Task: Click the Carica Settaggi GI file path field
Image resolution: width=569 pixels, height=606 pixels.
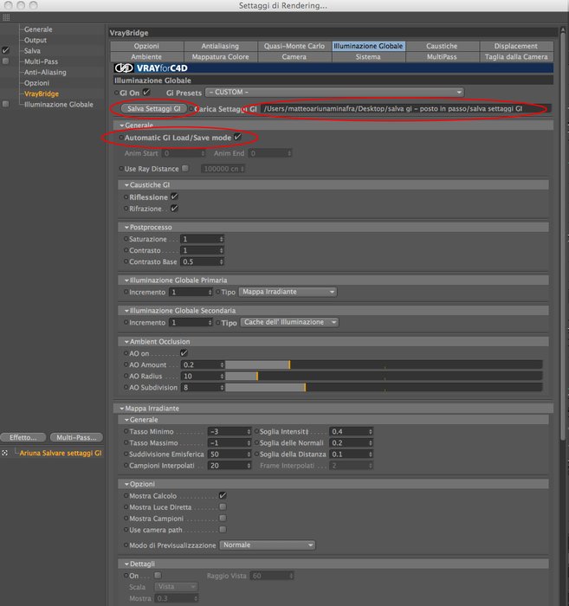Action: (x=406, y=108)
